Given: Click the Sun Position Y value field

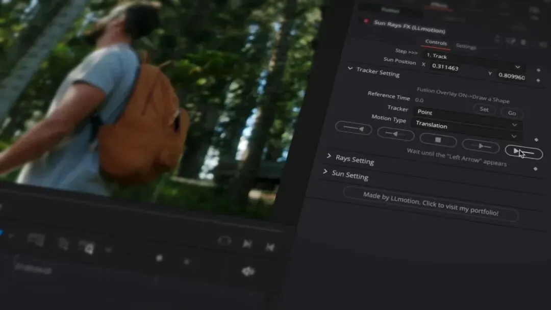Looking at the screenshot, I should pos(512,76).
